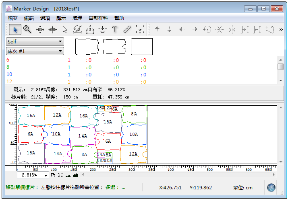This screenshot has height=201, width=288.
Task: Open the rotate angle edit tool
Action: [77, 29]
